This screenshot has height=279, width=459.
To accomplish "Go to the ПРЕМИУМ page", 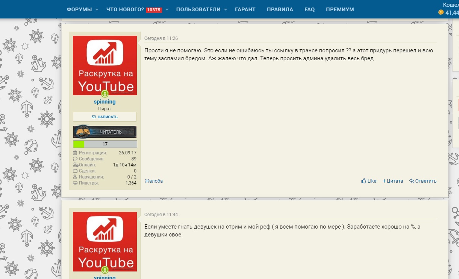I will click(340, 9).
